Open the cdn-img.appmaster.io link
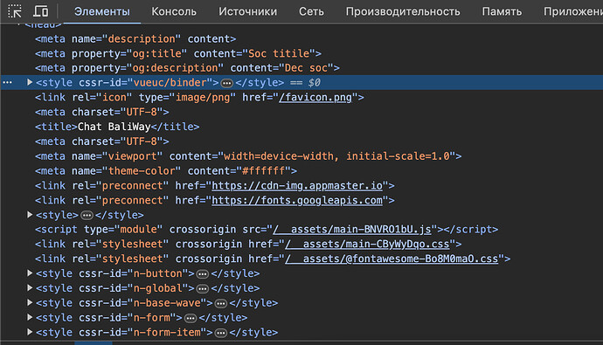The width and height of the screenshot is (603, 345). coord(297,186)
